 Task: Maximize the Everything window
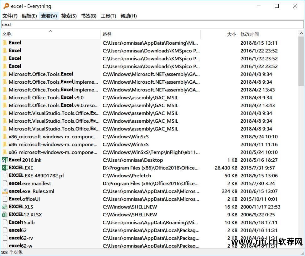click(x=277, y=6)
